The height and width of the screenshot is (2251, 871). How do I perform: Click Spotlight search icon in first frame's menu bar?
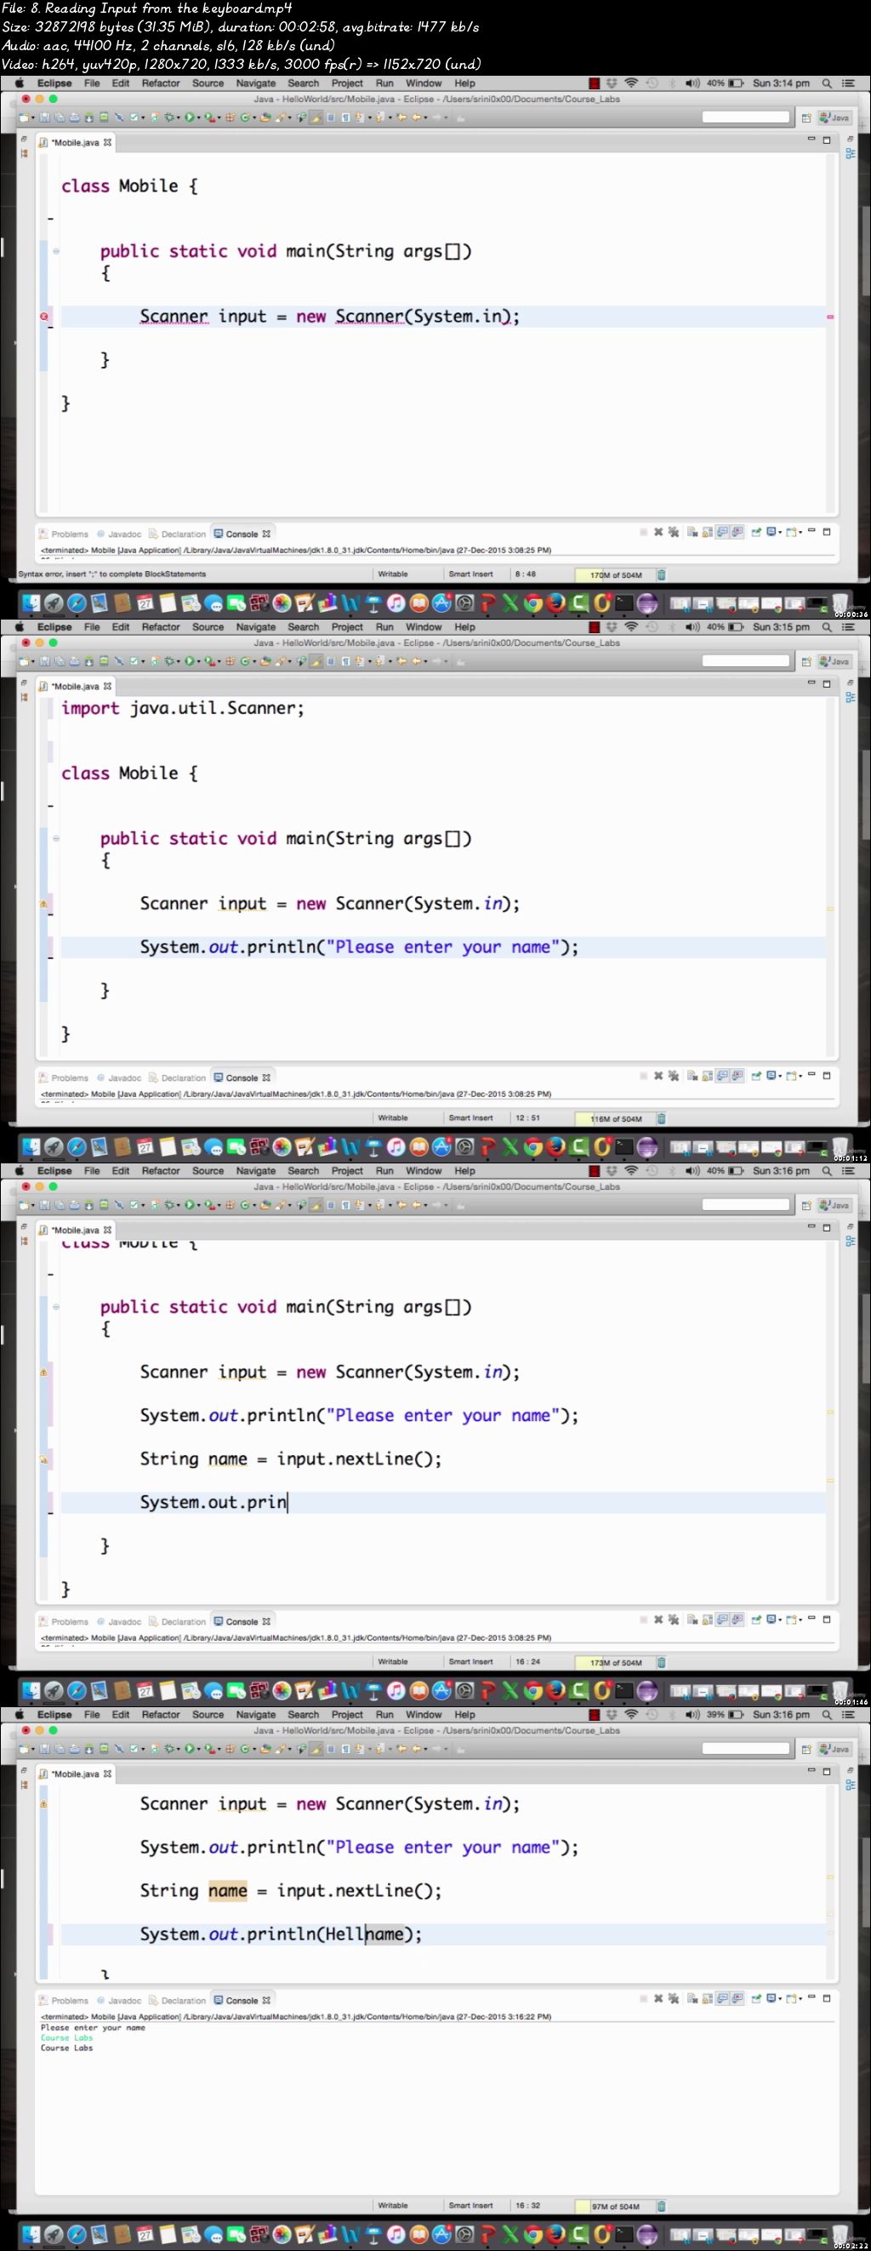(827, 83)
